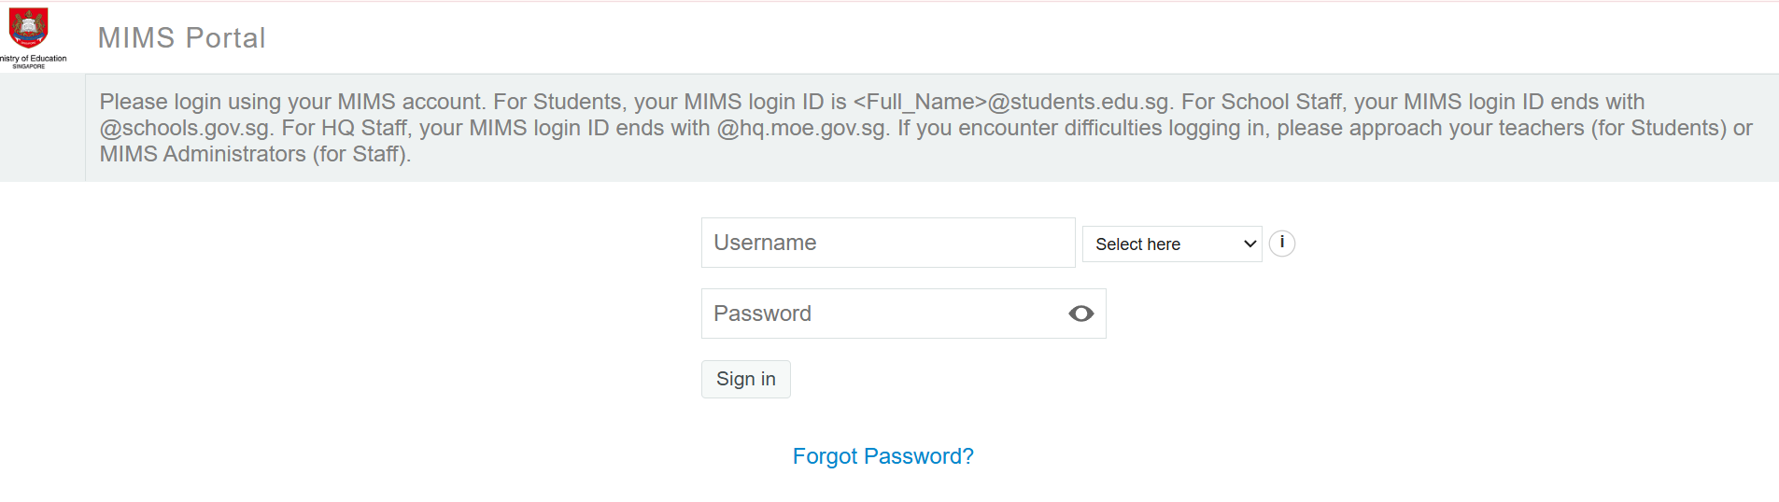Click "@hq.moe.gov.sg" in the instructions banner

point(801,128)
